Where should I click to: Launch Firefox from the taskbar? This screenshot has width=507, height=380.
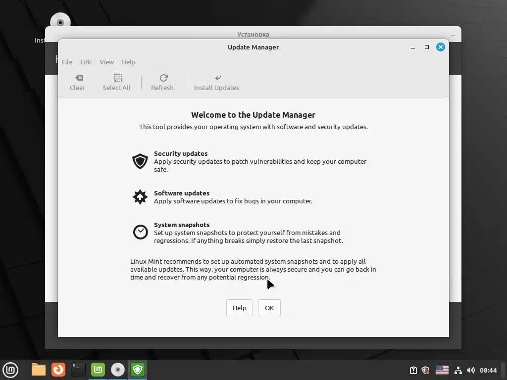click(58, 370)
